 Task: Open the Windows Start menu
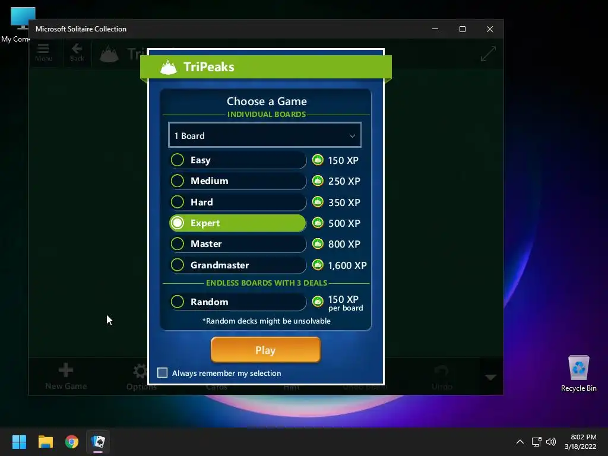[x=19, y=442]
